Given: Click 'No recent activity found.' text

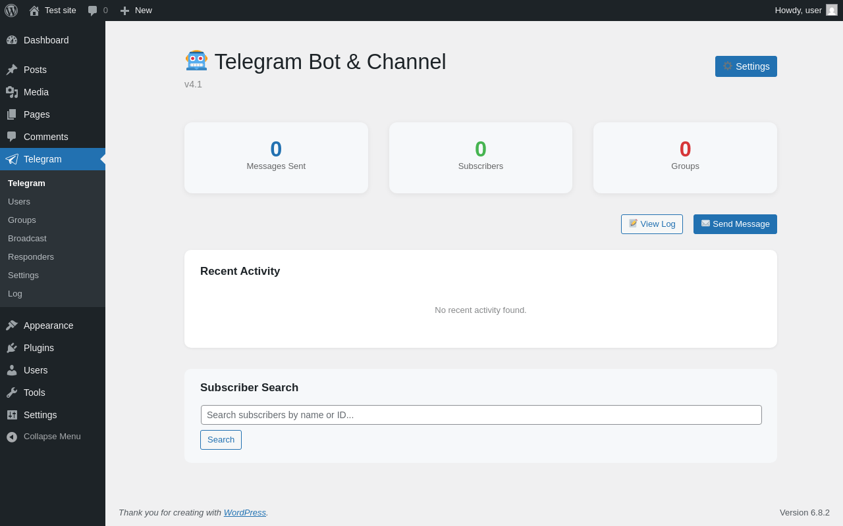Looking at the screenshot, I should [x=481, y=310].
